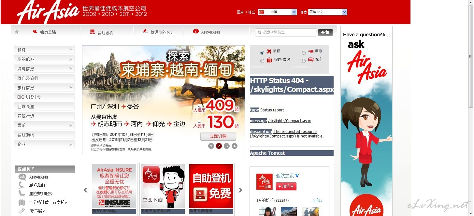This screenshot has height=216, width=474.
Task: Expand the 旅行信息 sidebar menu
Action: pos(44,88)
